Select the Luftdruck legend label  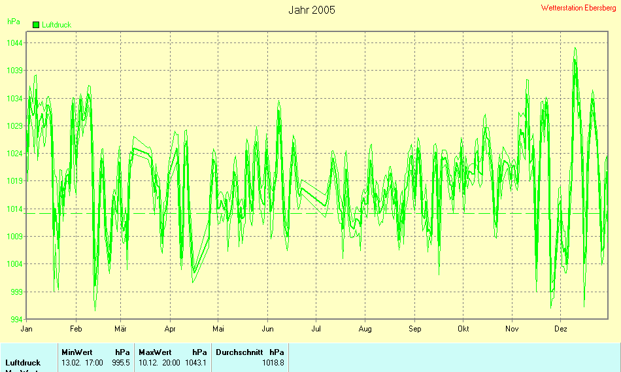click(x=56, y=25)
